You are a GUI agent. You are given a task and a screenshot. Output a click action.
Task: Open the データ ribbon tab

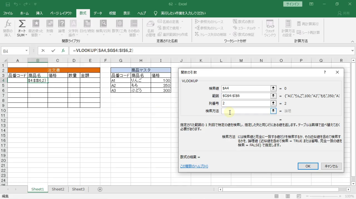(x=98, y=13)
